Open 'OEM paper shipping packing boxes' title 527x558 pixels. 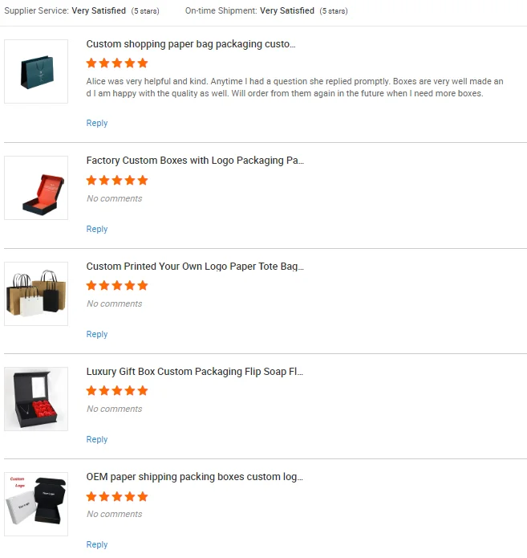(x=195, y=477)
